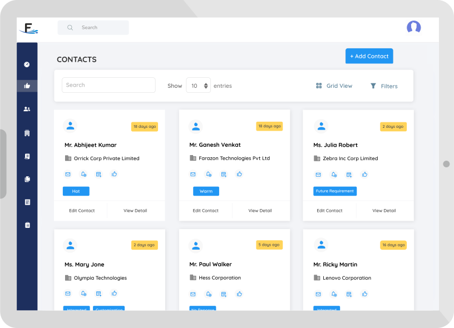Open the copy documents icon in sidebar
The width and height of the screenshot is (454, 328).
(x=27, y=179)
